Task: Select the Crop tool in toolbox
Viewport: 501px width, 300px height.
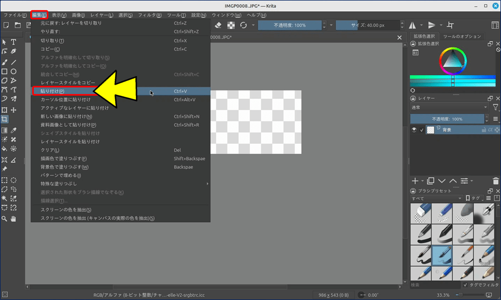Action: [4, 119]
